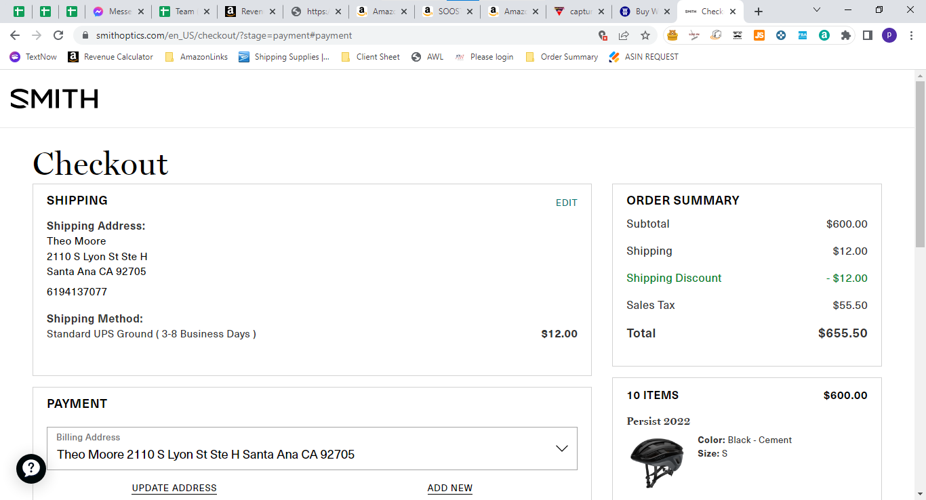Reload the page with the refresh icon

click(58, 35)
